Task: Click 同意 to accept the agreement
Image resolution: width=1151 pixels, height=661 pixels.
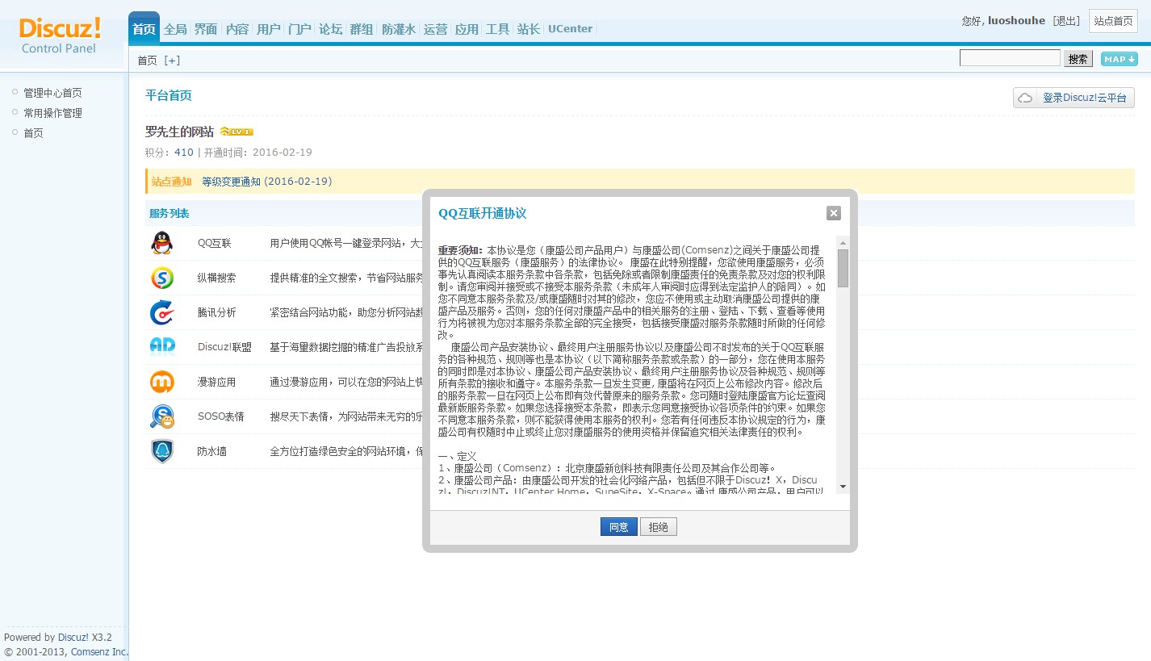Action: (619, 527)
